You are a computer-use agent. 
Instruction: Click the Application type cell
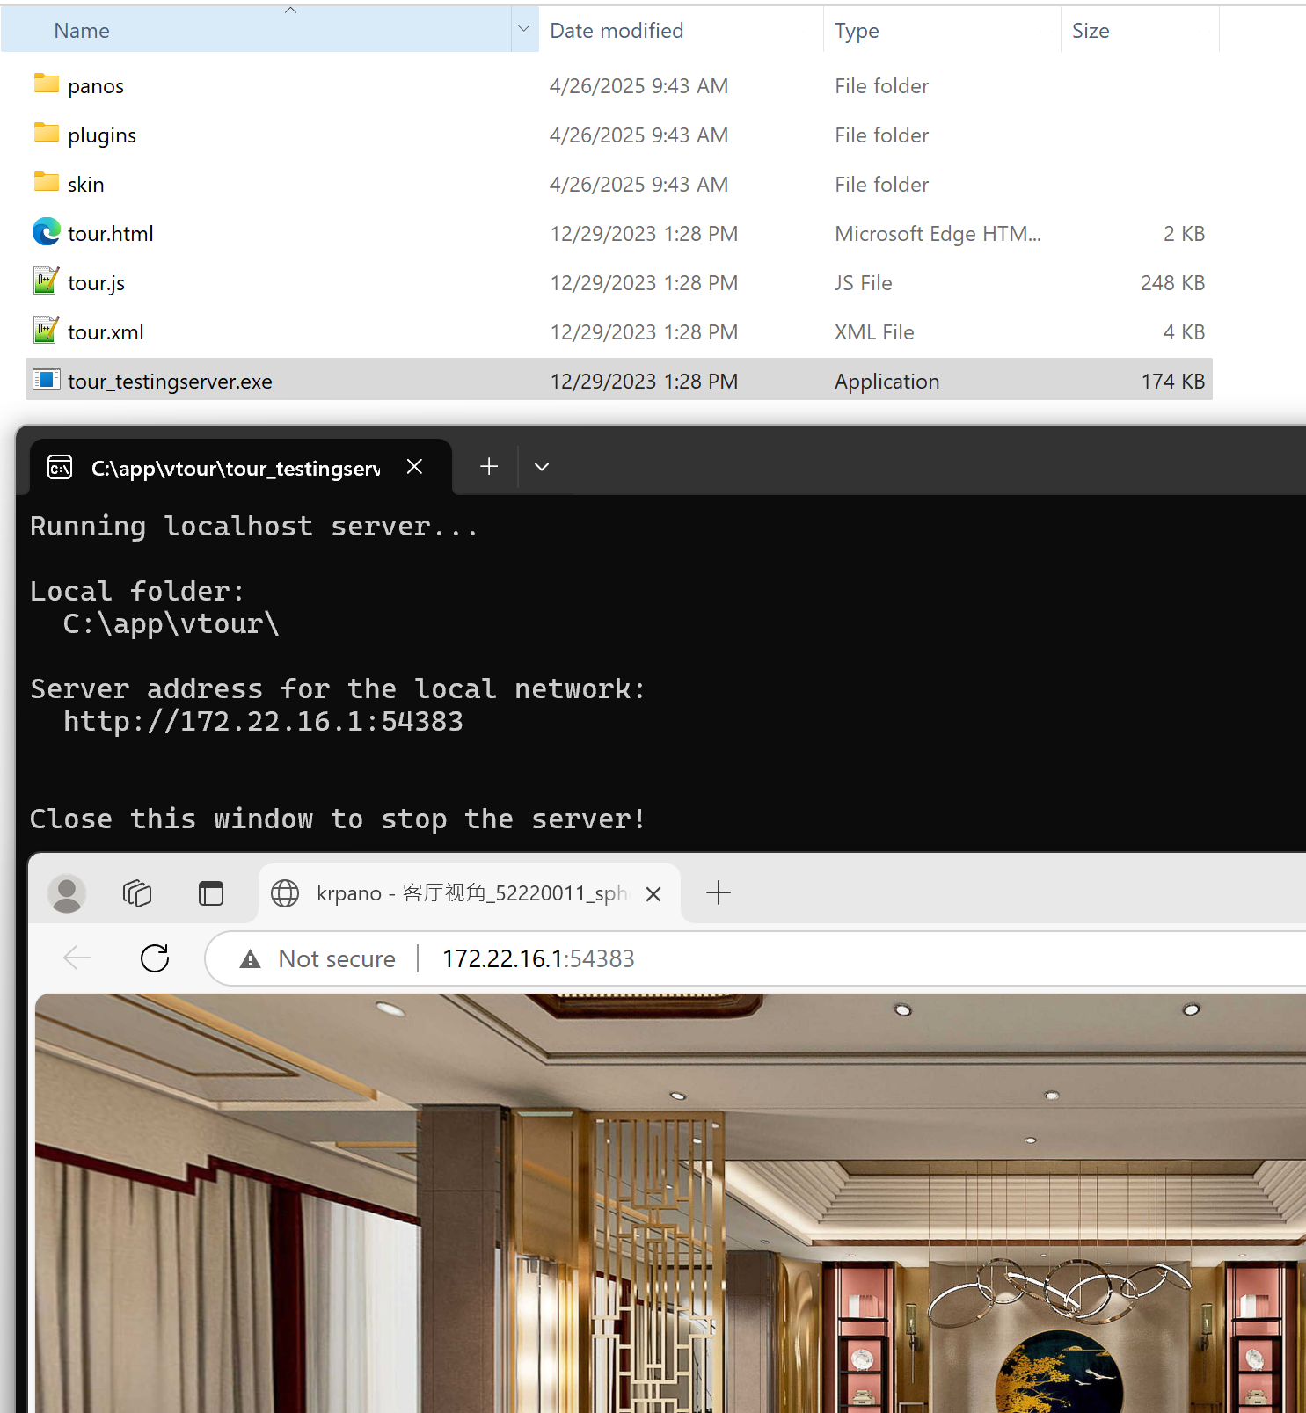[x=886, y=382]
